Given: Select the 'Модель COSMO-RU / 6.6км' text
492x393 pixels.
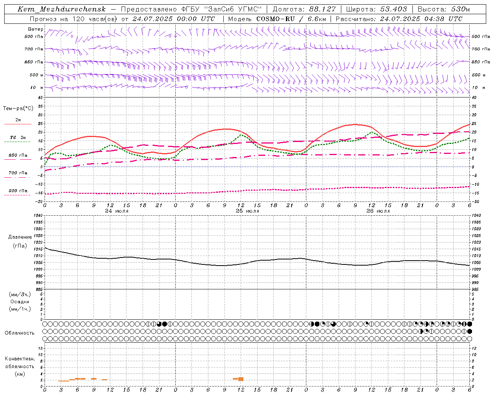Looking at the screenshot, I should tap(277, 19).
